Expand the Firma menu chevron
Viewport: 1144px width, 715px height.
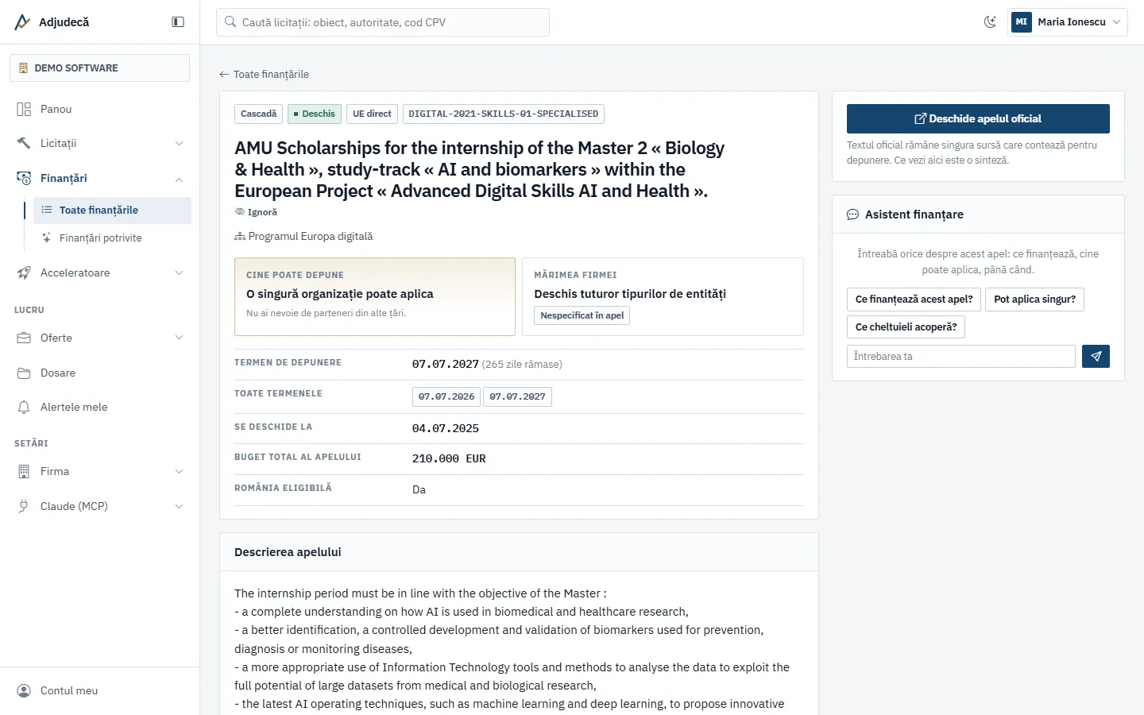179,471
